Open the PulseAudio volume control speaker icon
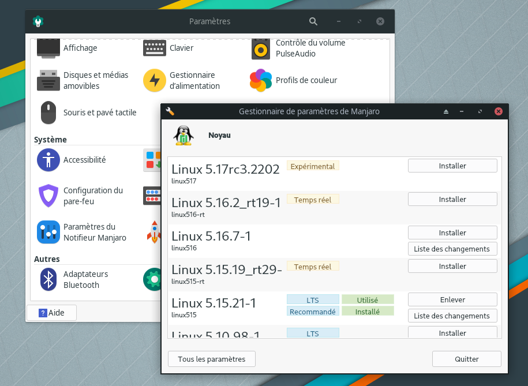 click(x=261, y=49)
